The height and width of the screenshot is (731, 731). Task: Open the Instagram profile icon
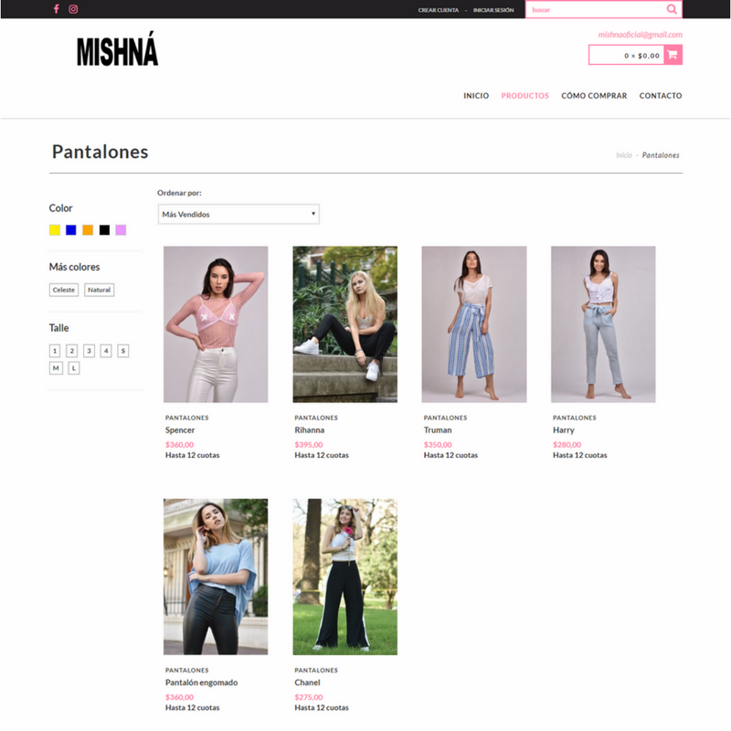[73, 9]
